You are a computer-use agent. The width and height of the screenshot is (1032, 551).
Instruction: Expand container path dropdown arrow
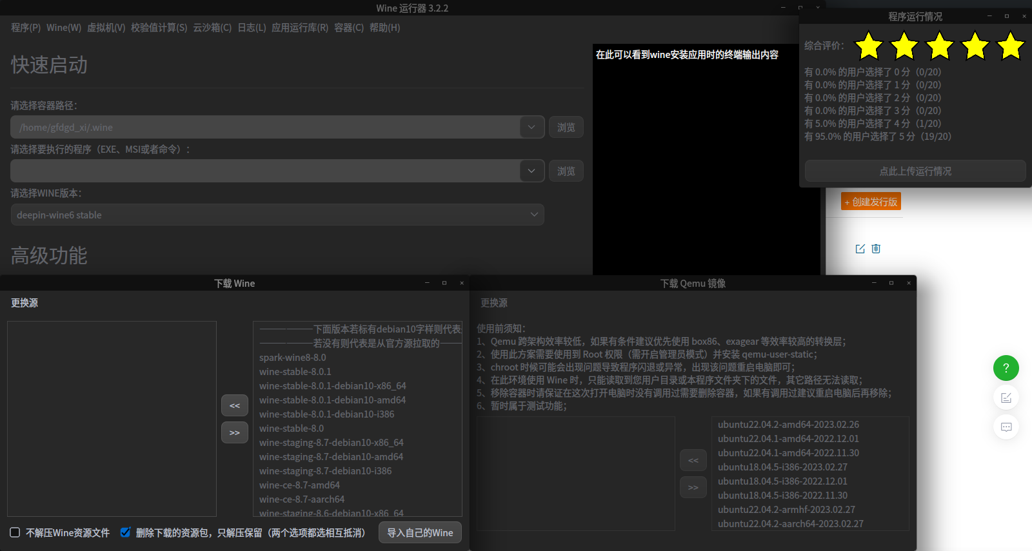pos(531,127)
